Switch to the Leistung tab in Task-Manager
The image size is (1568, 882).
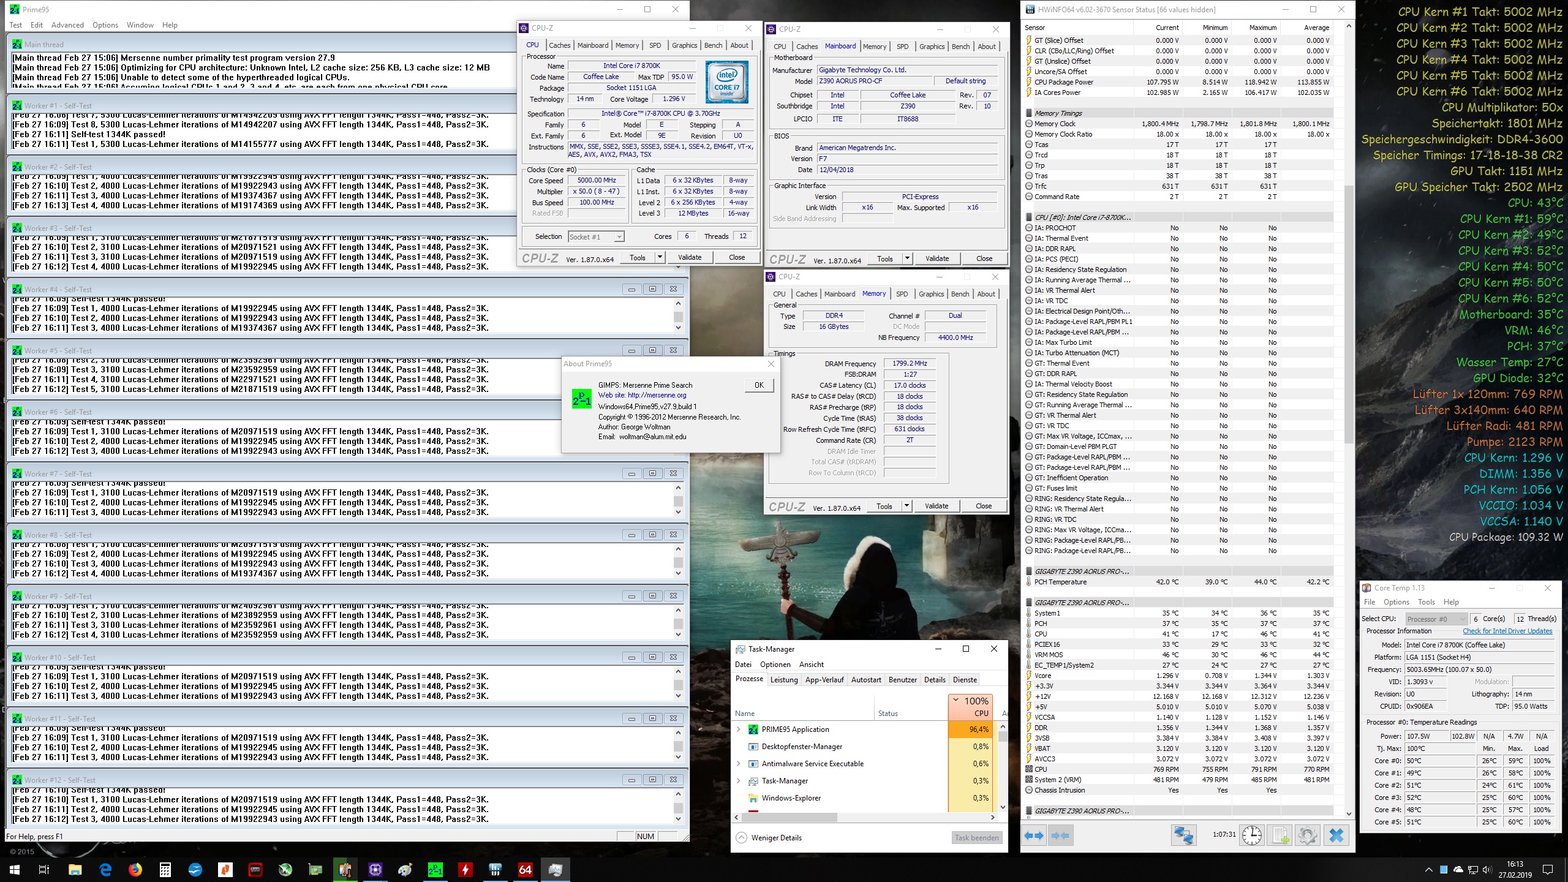784,679
